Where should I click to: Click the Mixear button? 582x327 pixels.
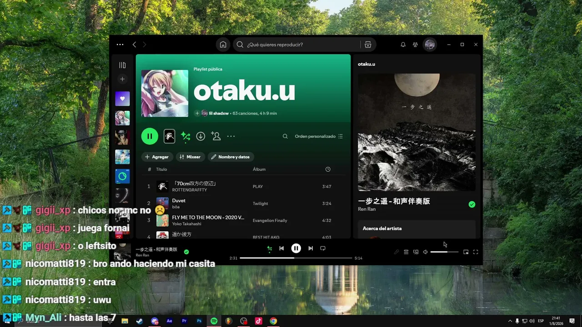[190, 157]
